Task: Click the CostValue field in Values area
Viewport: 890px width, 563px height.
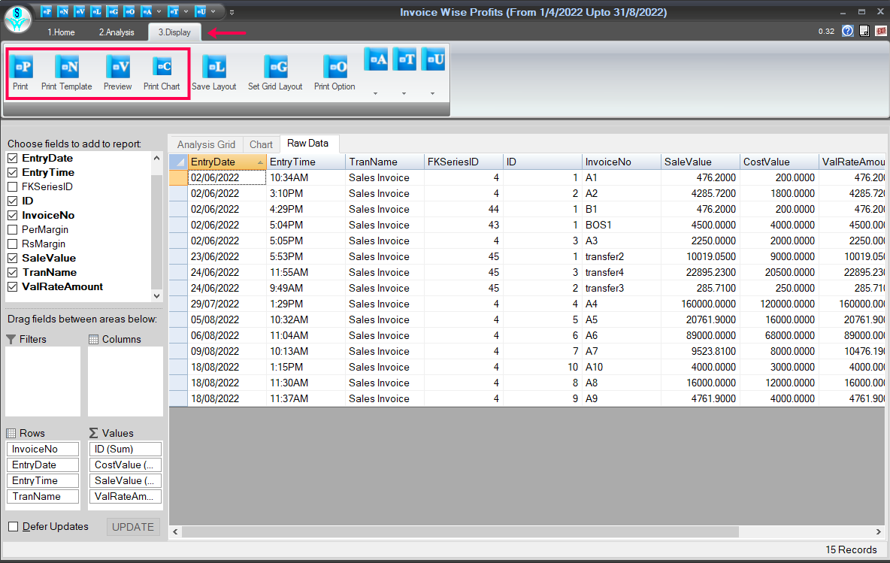Action: (x=126, y=465)
